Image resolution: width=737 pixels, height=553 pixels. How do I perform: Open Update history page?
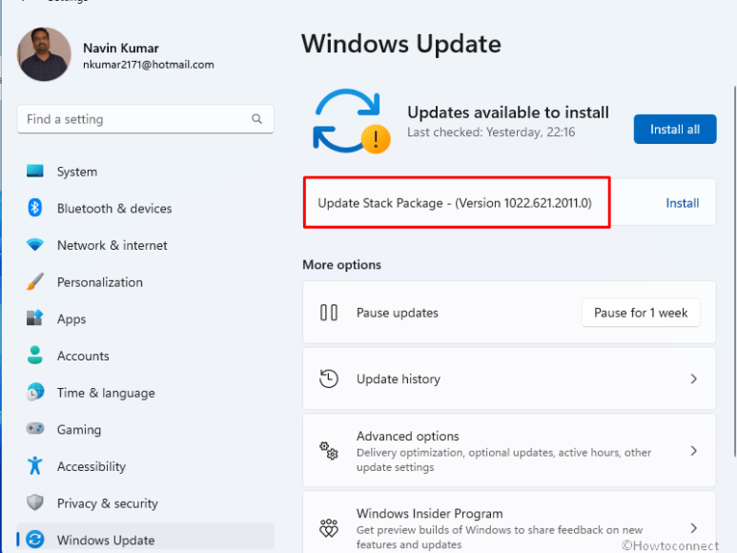click(509, 379)
